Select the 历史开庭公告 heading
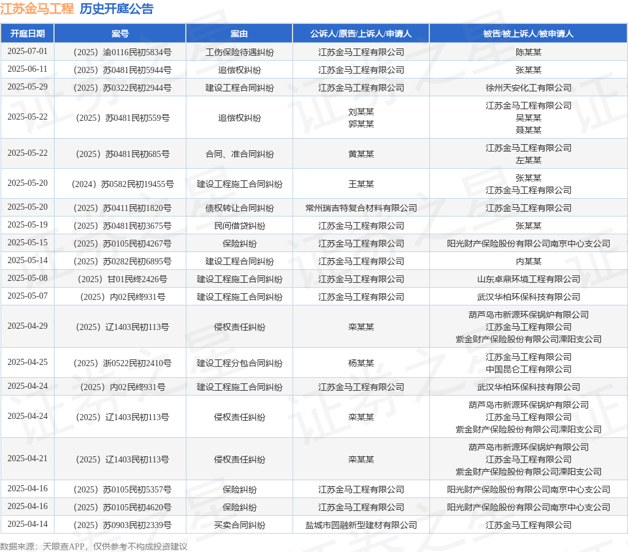The width and height of the screenshot is (628, 552). [117, 9]
